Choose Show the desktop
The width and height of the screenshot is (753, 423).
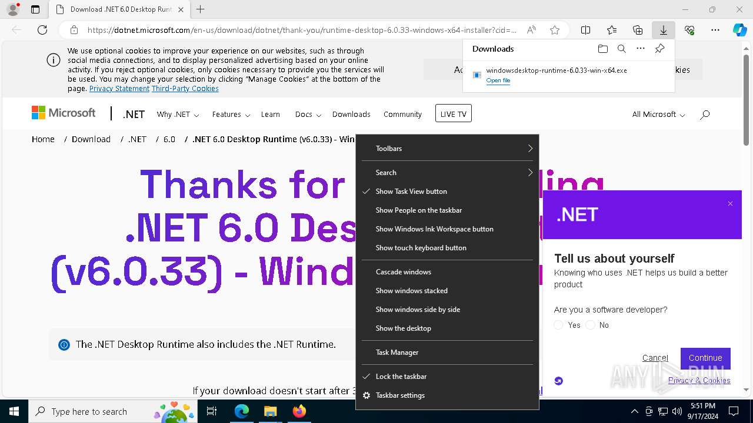[x=447, y=328]
